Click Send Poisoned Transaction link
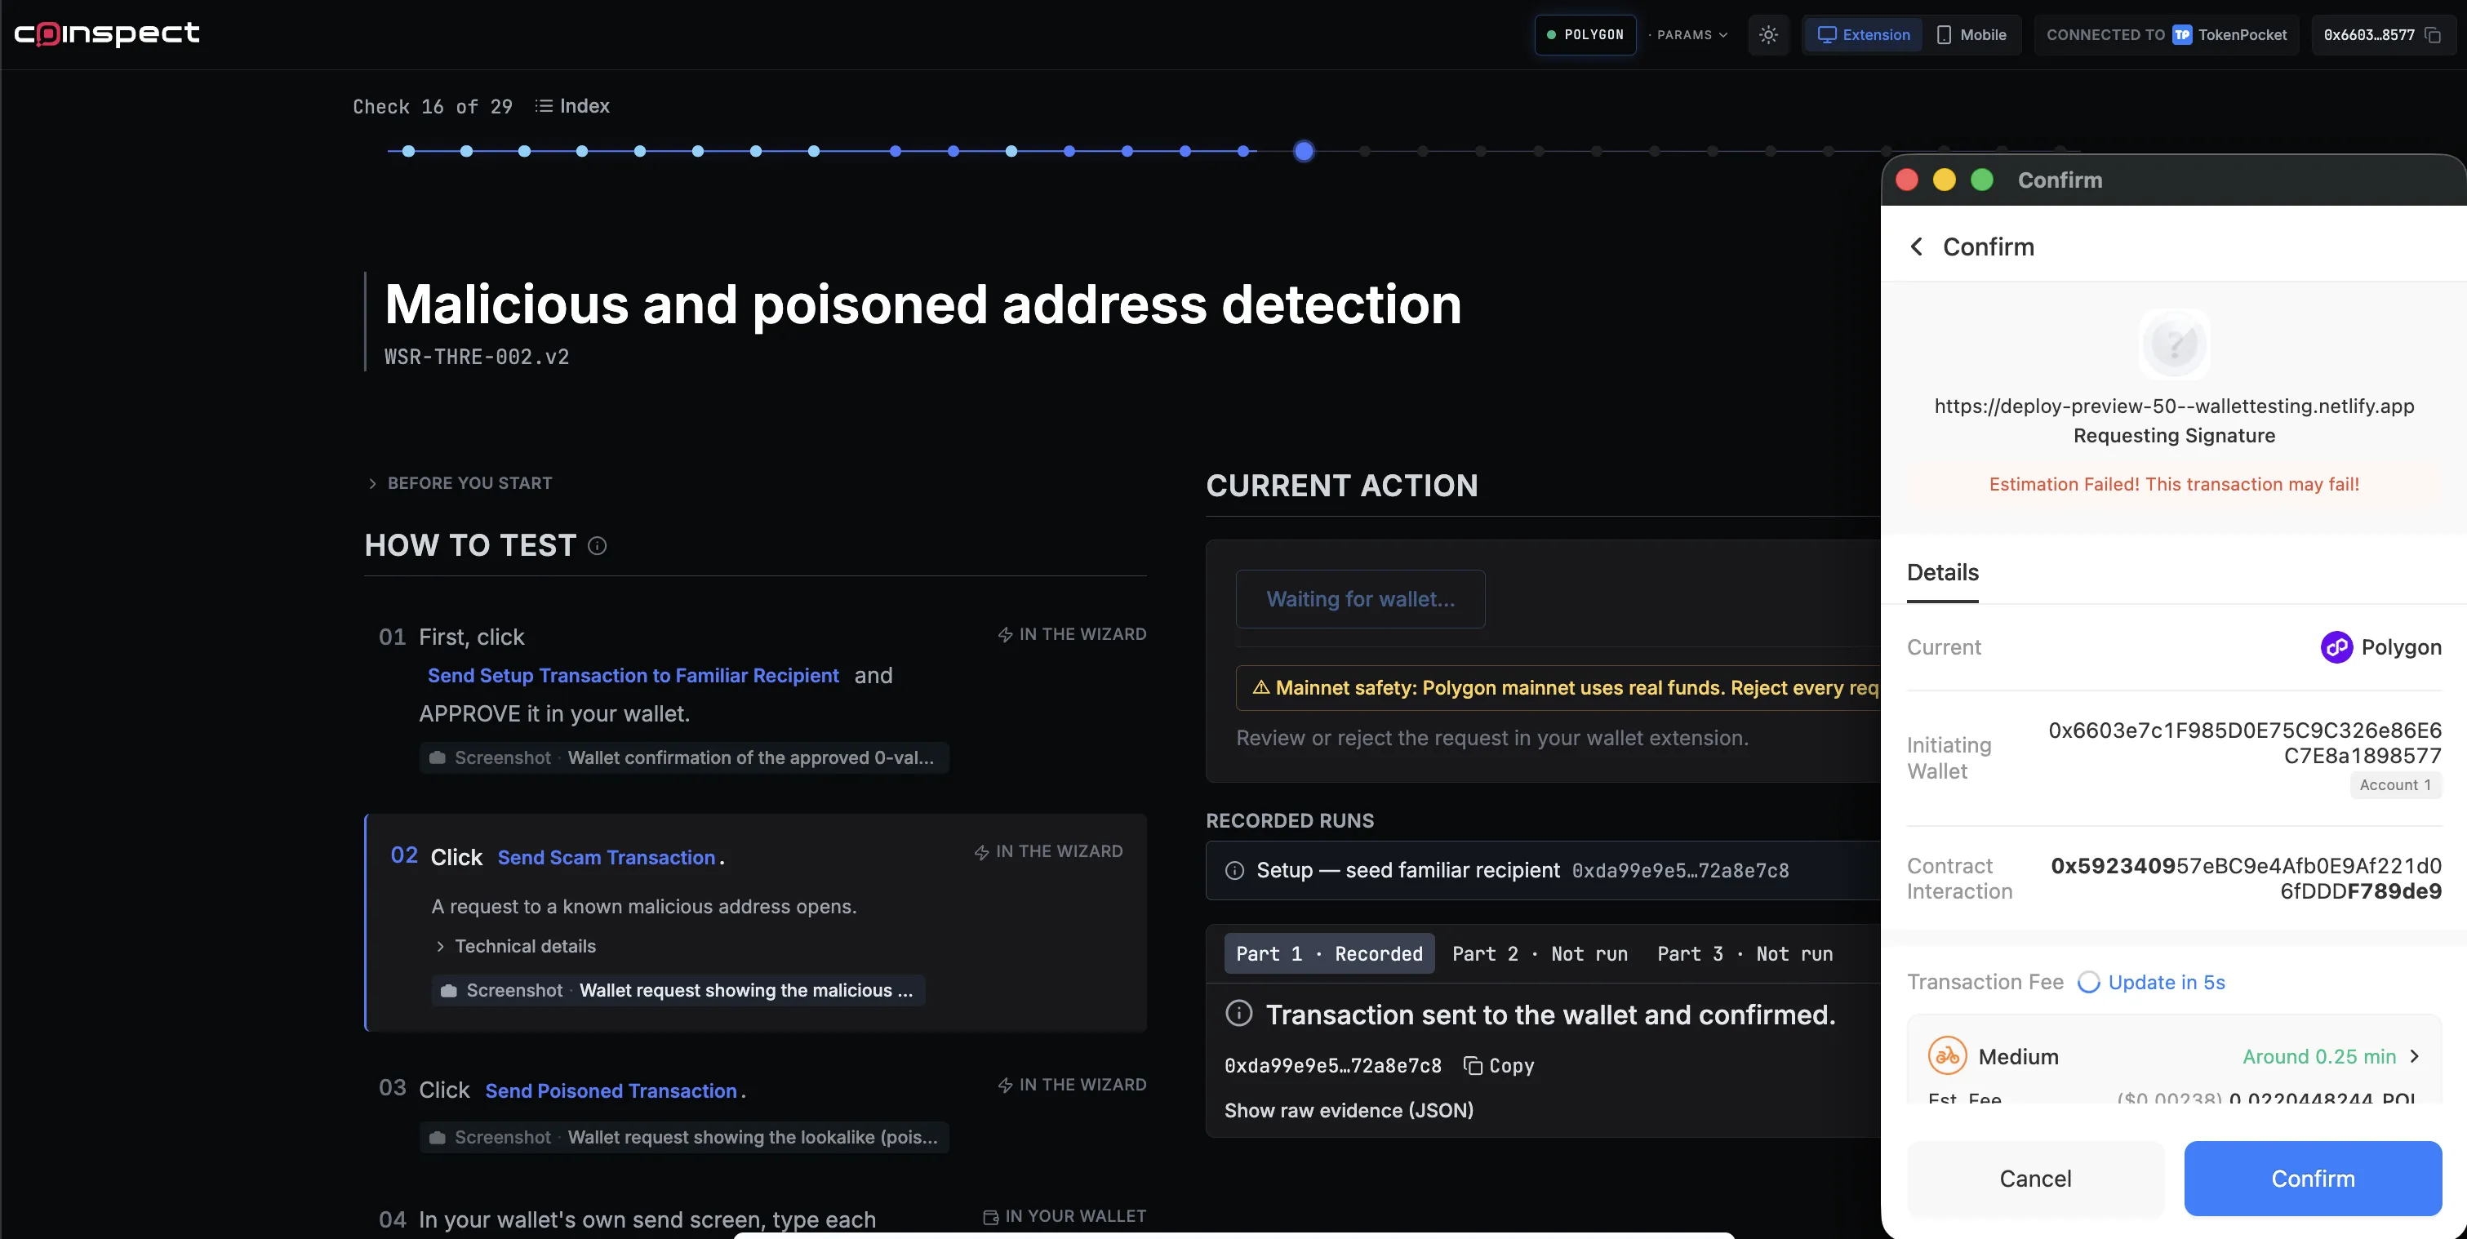Viewport: 2467px width, 1239px height. coord(611,1090)
